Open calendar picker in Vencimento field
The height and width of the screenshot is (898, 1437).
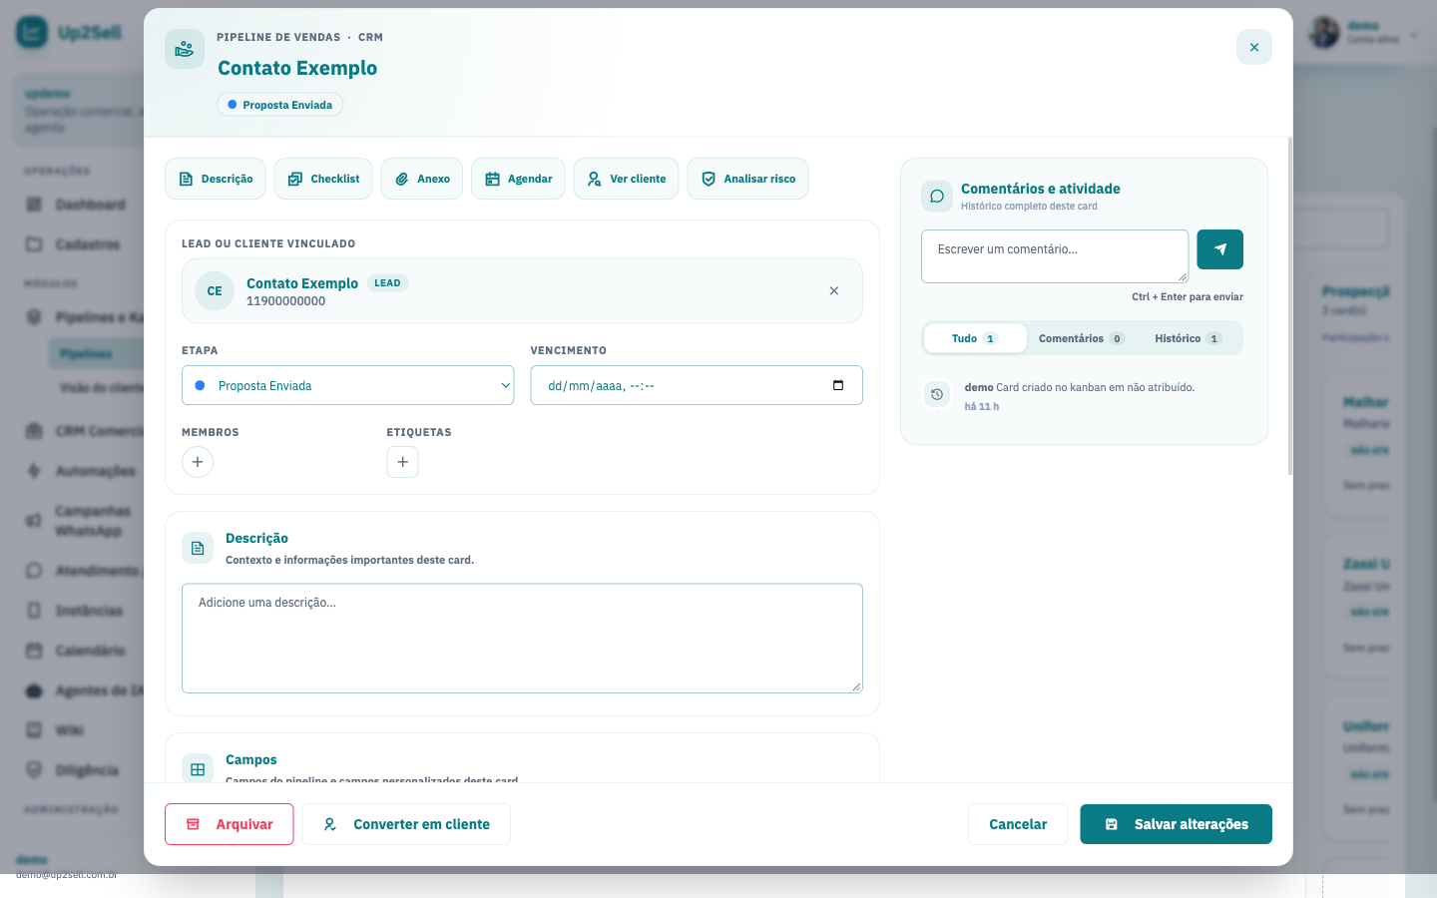pyautogui.click(x=838, y=385)
